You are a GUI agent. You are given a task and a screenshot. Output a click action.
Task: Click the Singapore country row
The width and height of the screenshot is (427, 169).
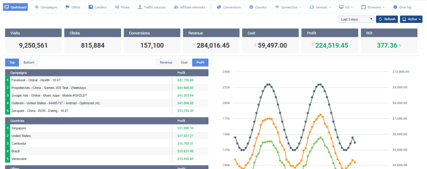click(107, 128)
